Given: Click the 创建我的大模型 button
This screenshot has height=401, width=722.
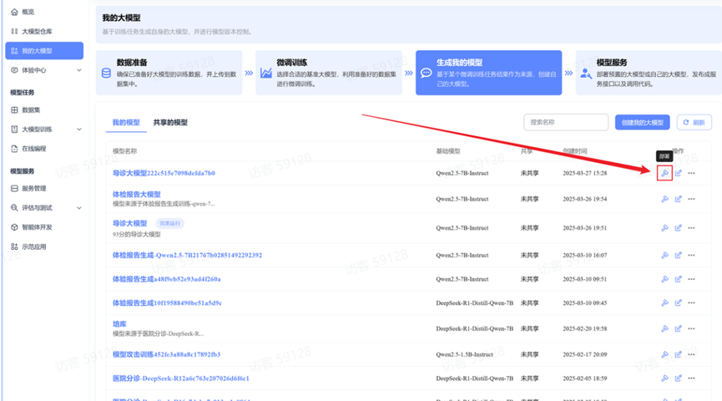Looking at the screenshot, I should coord(643,123).
